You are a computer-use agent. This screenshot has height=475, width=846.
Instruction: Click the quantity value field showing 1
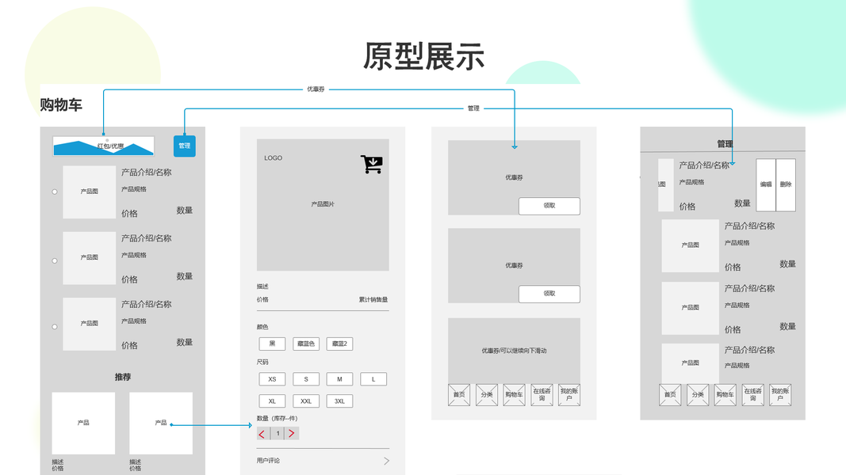click(x=278, y=434)
